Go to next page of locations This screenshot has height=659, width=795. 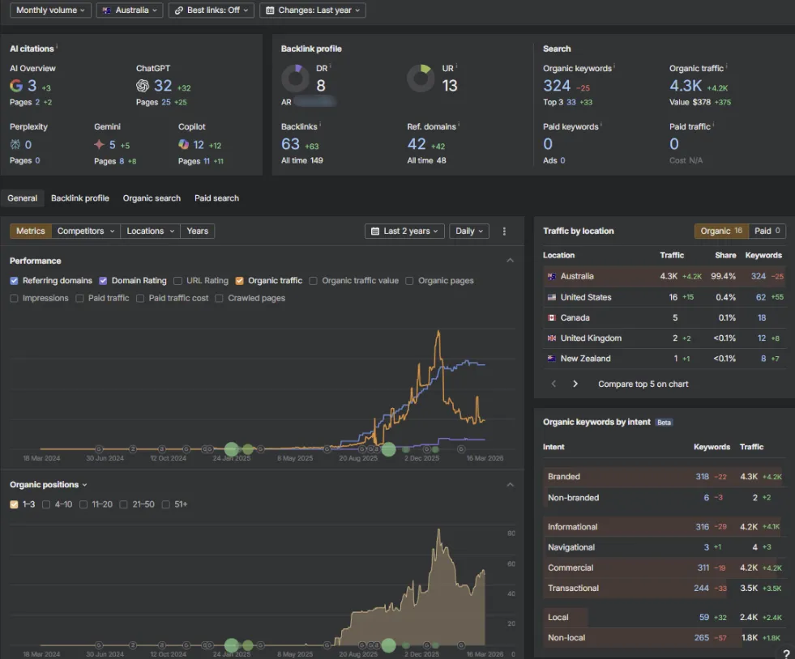[575, 384]
